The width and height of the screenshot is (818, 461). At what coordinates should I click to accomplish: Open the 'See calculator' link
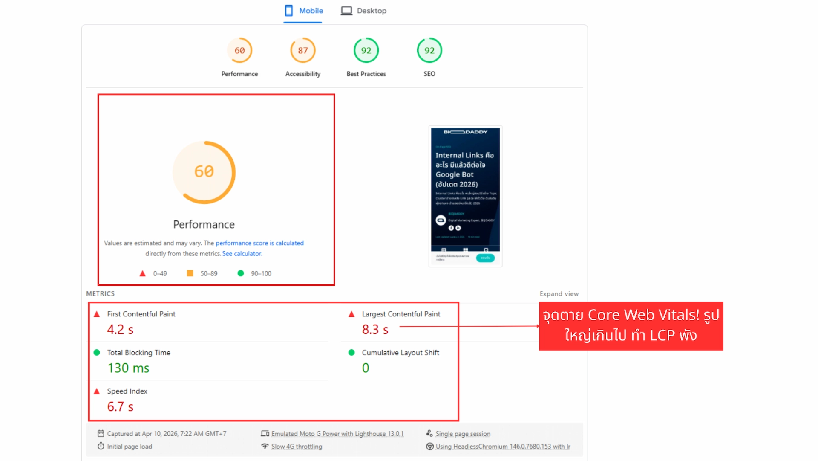(242, 254)
